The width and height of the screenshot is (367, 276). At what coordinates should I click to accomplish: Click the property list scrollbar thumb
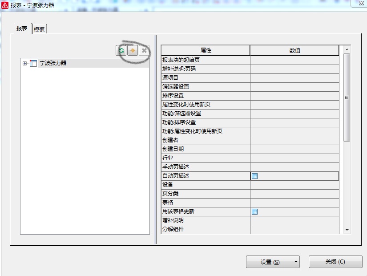point(347,97)
